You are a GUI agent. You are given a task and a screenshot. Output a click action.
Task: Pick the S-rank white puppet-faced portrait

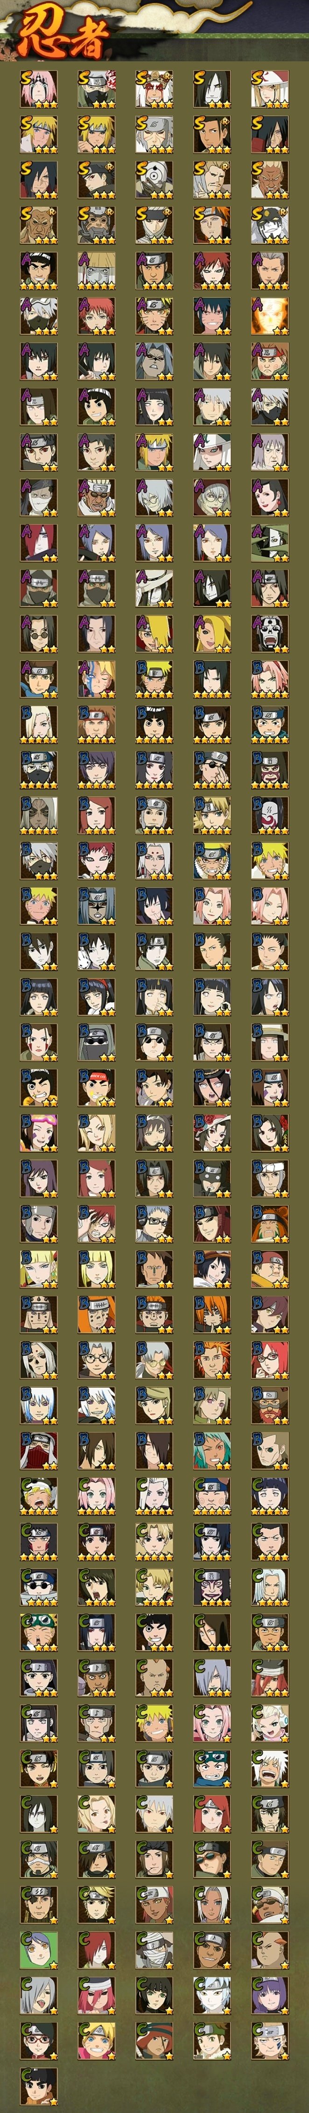[269, 226]
